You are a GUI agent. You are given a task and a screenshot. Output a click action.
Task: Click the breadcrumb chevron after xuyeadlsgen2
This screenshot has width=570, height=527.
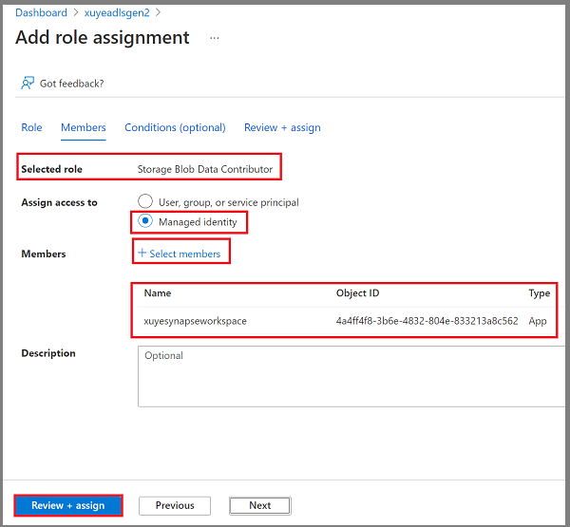coord(158,12)
